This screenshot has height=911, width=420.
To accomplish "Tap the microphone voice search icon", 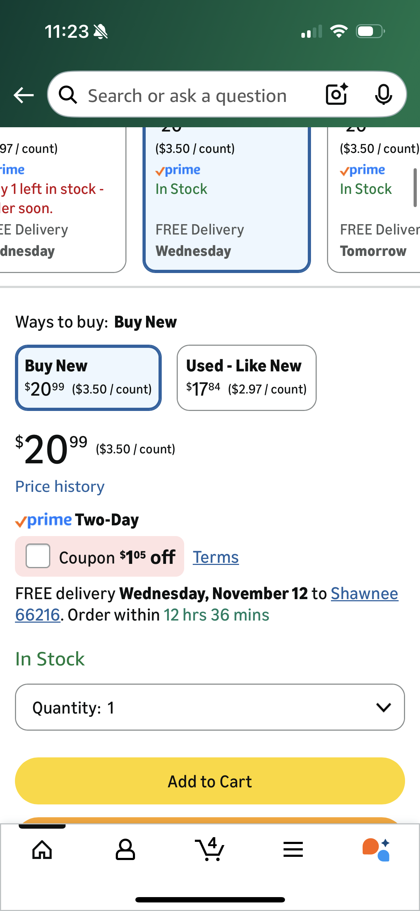I will (x=383, y=94).
